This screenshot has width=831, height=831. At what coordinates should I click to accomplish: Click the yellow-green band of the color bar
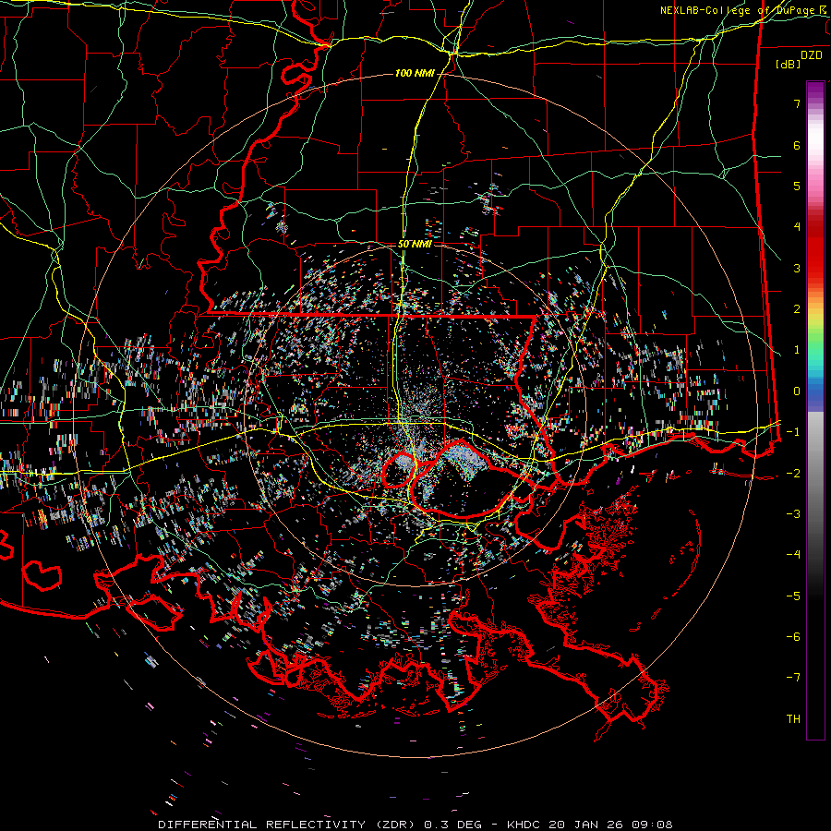point(815,324)
